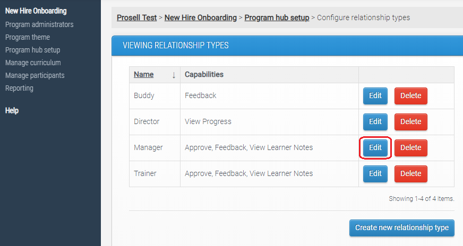
Task: Click New Hire Onboarding breadcrumb link
Action: coord(200,17)
